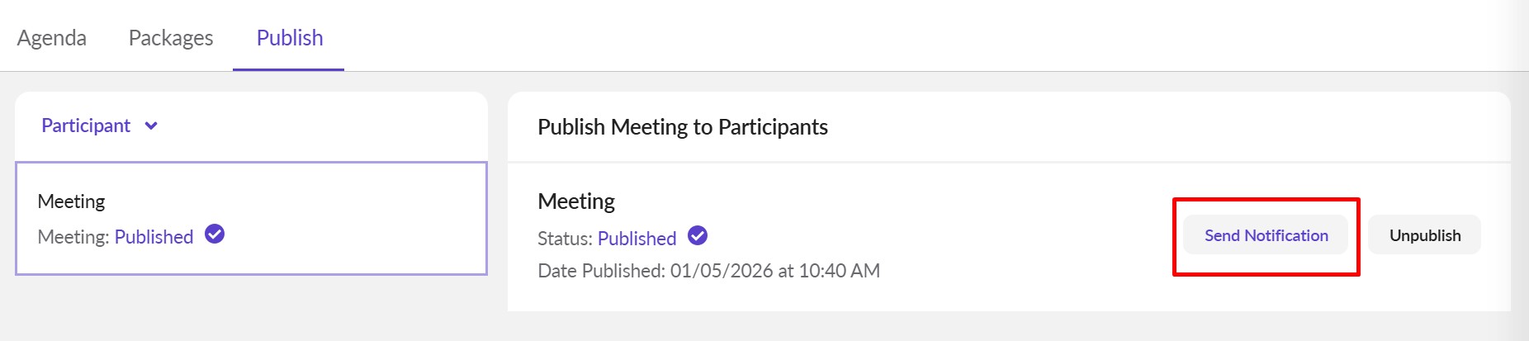Click the checkmark icon beside 'Meeting: Published'
Viewport: 1529px width, 341px height.
coord(215,234)
